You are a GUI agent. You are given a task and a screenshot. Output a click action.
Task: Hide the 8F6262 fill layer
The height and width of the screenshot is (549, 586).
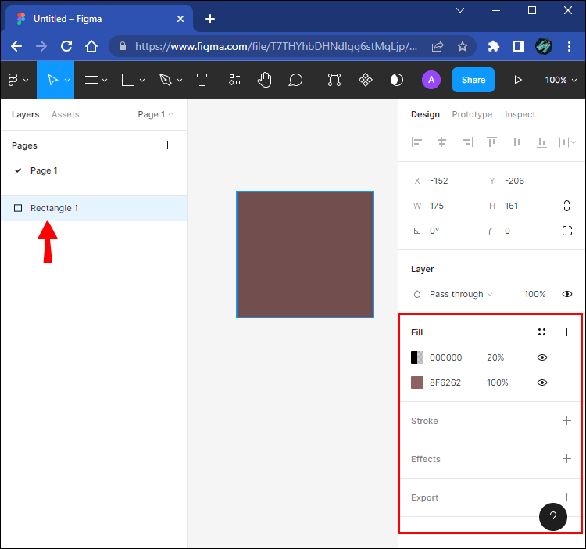point(541,382)
